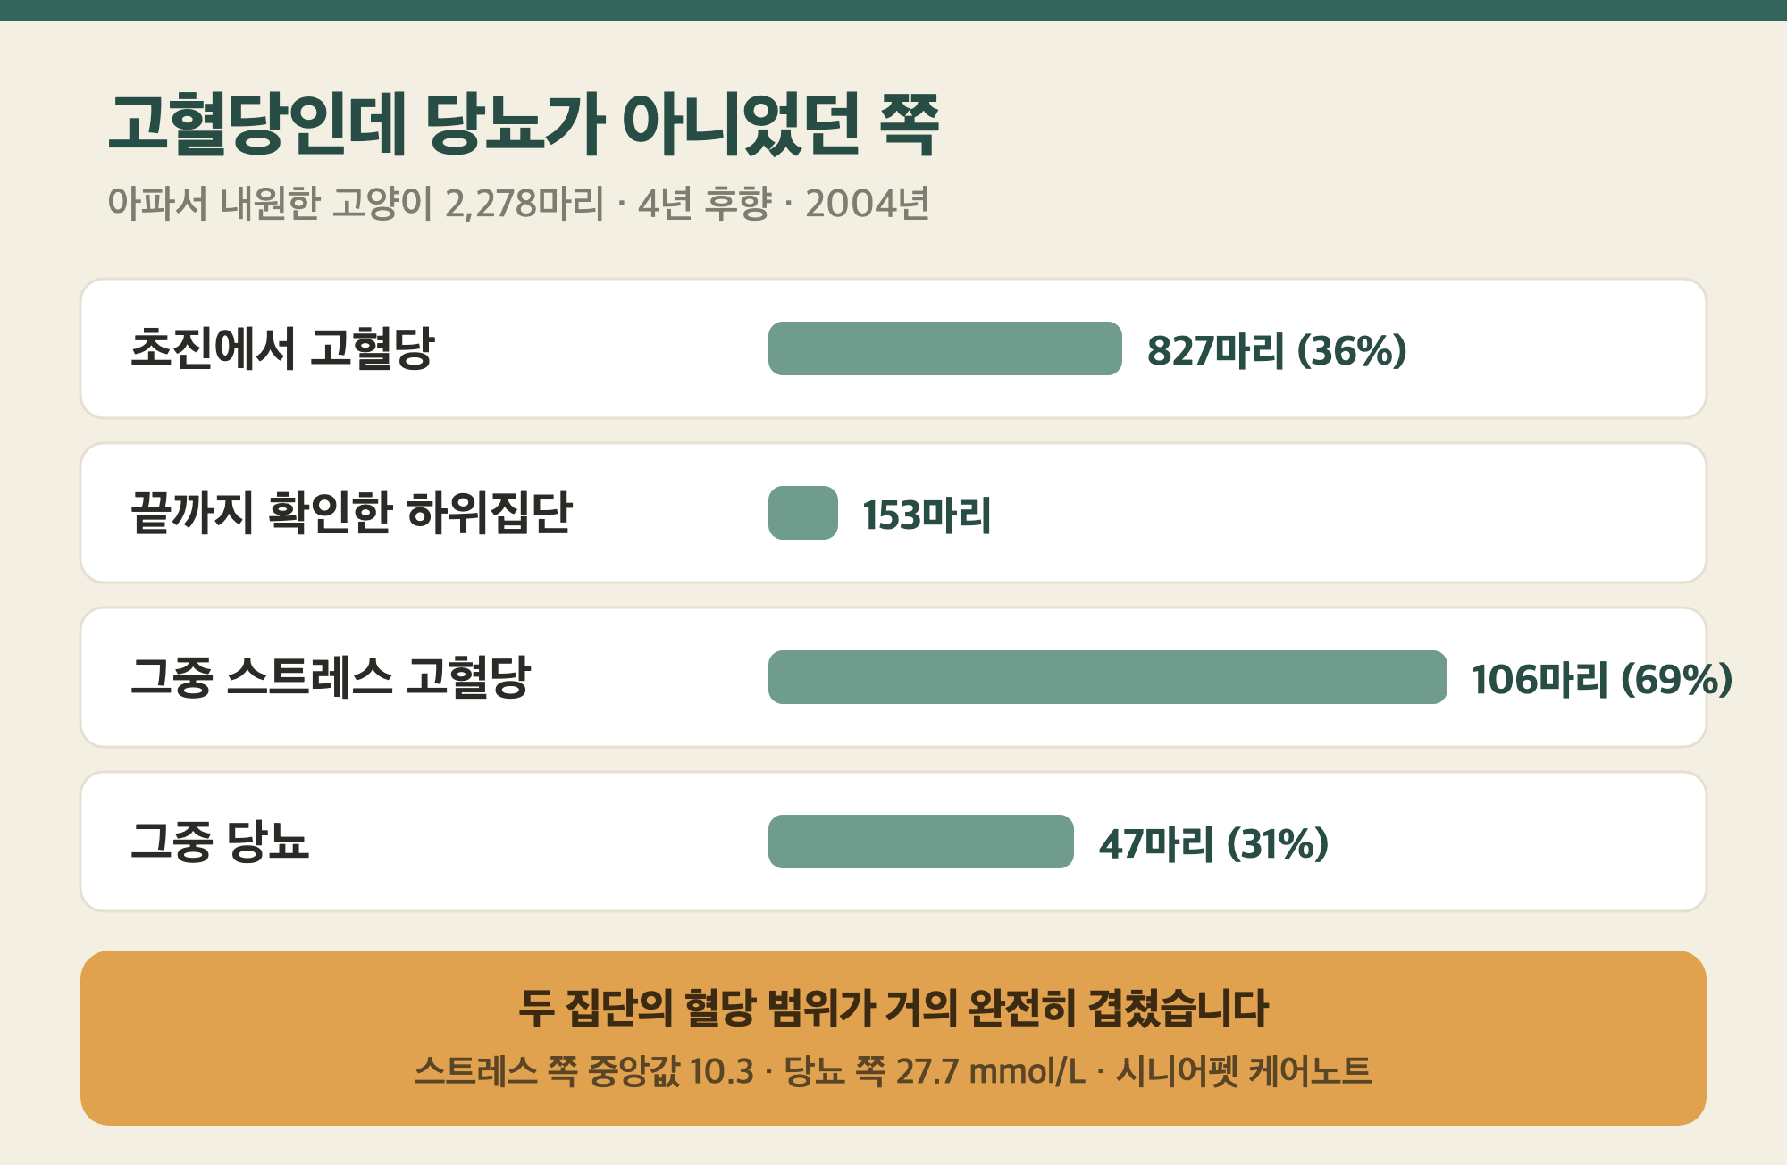The width and height of the screenshot is (1787, 1165).
Task: Click the bar for 초진에서 고혈당
Action: pos(944,348)
